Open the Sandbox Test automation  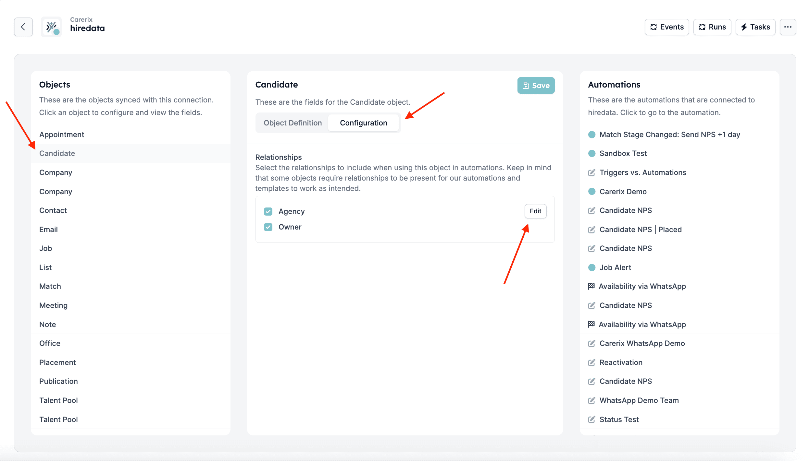coord(679,153)
